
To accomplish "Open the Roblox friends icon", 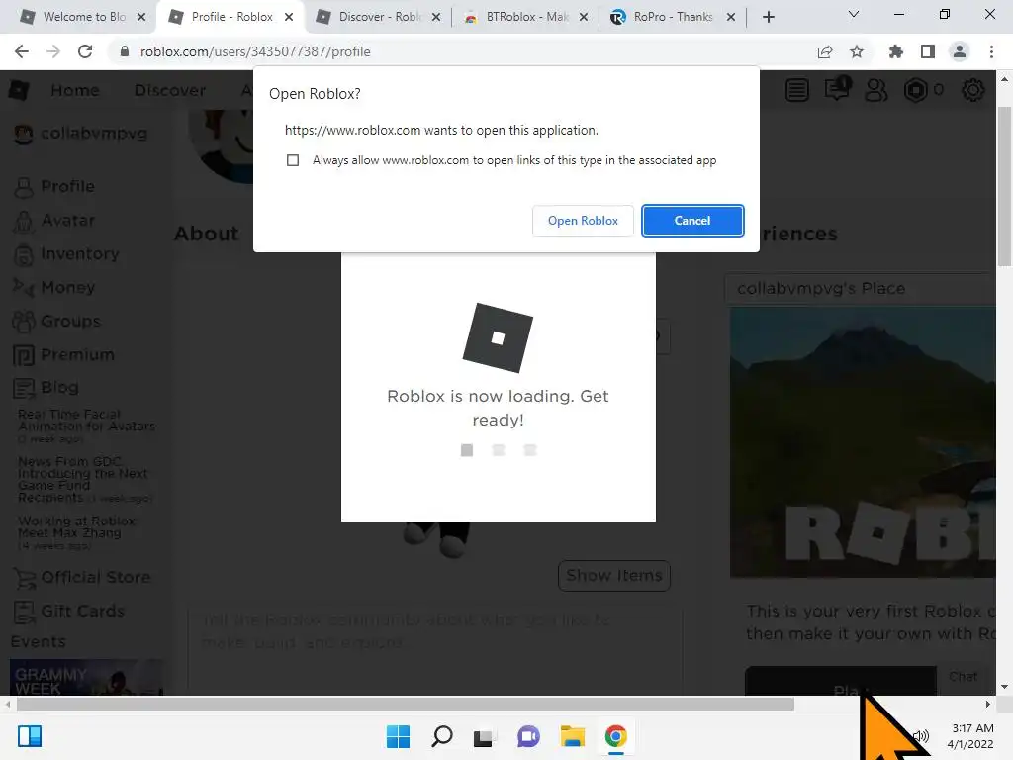I will (x=876, y=90).
